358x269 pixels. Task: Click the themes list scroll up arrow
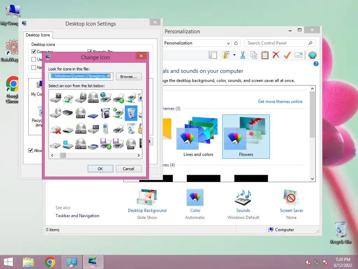pos(312,89)
